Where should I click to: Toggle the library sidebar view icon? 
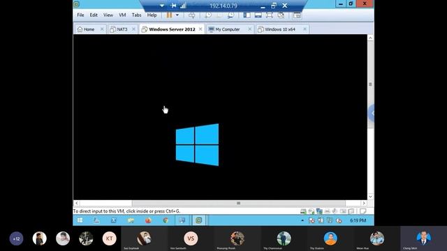tap(247, 15)
